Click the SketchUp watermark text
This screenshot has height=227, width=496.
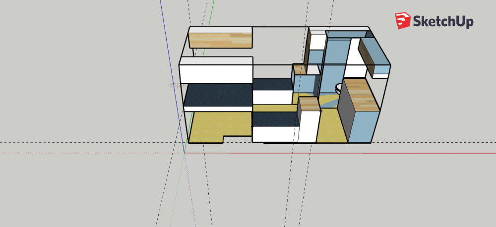pyautogui.click(x=443, y=22)
